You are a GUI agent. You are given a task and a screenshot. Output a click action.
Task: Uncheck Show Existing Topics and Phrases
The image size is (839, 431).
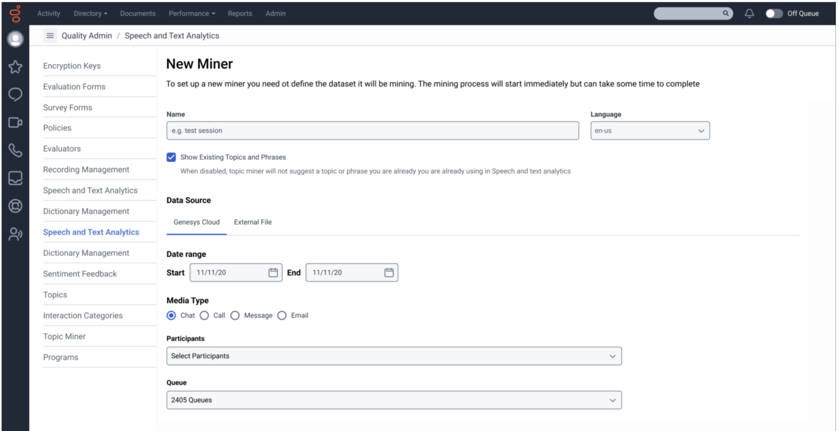coord(171,157)
